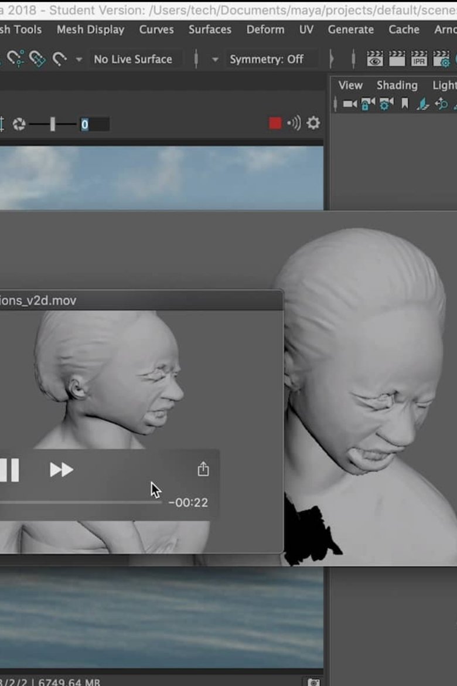This screenshot has width=457, height=686.
Task: Fast forward the .mov video
Action: (62, 470)
